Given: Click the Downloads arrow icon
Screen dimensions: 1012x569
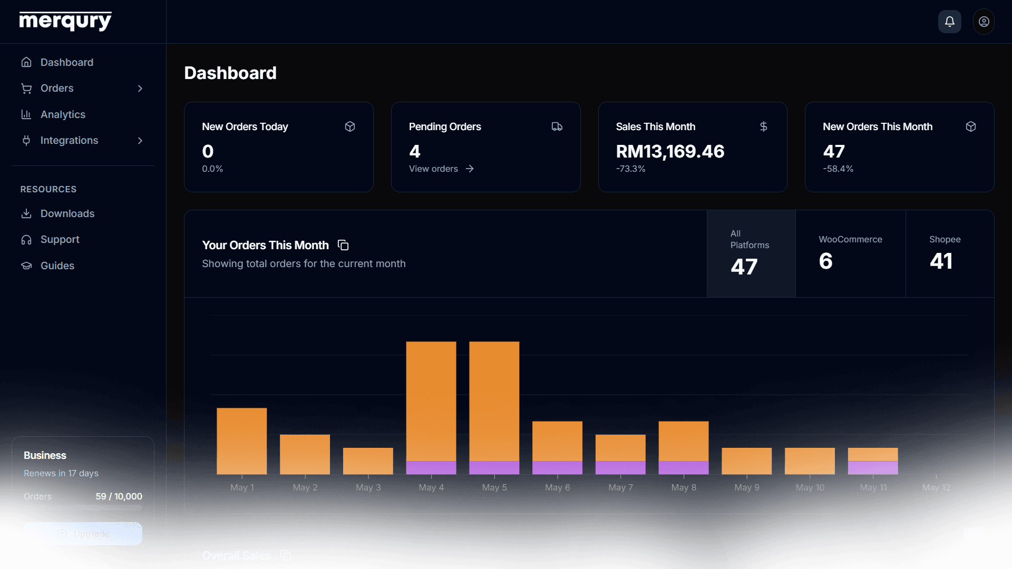Looking at the screenshot, I should click(x=26, y=213).
